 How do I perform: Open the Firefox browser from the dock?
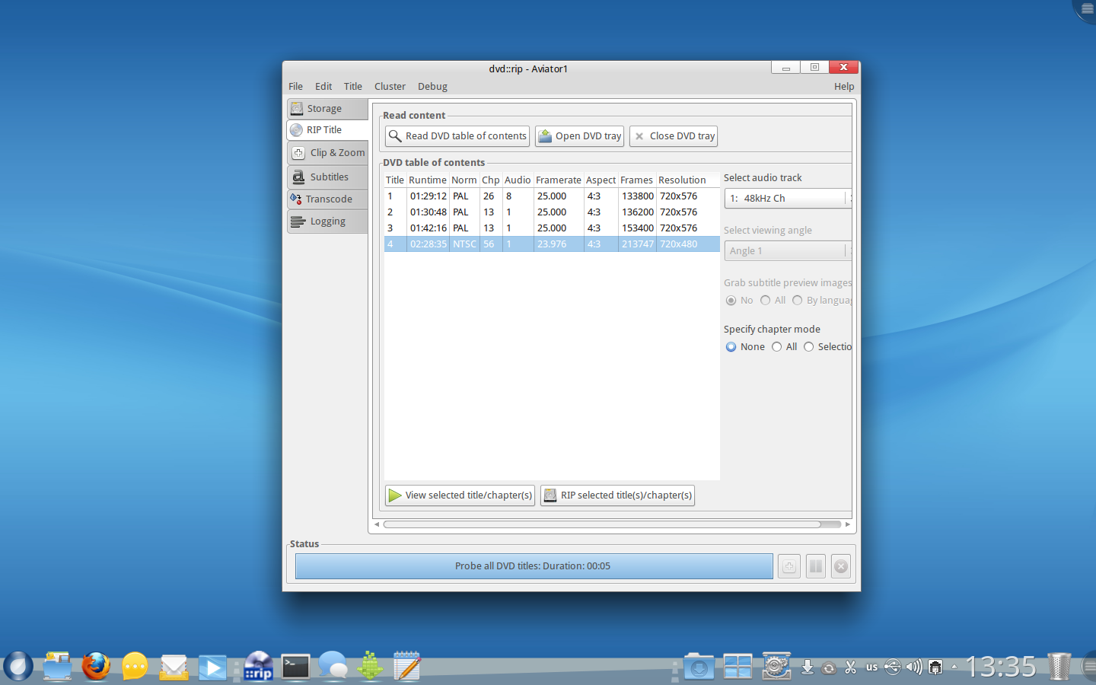pos(96,667)
